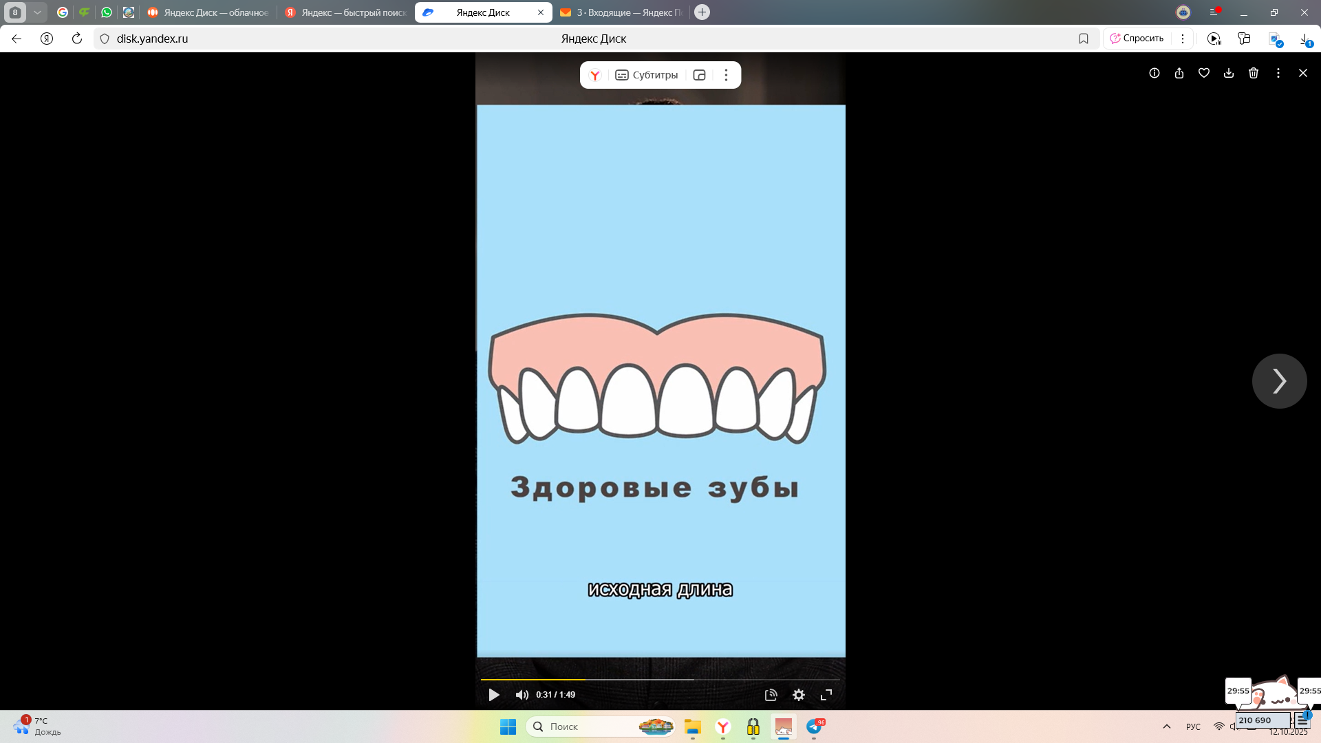Mute the video sound
This screenshot has width=1321, height=743.
pyautogui.click(x=522, y=695)
